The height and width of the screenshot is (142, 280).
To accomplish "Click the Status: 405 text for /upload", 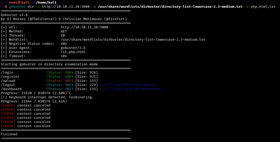I will (60, 81).
